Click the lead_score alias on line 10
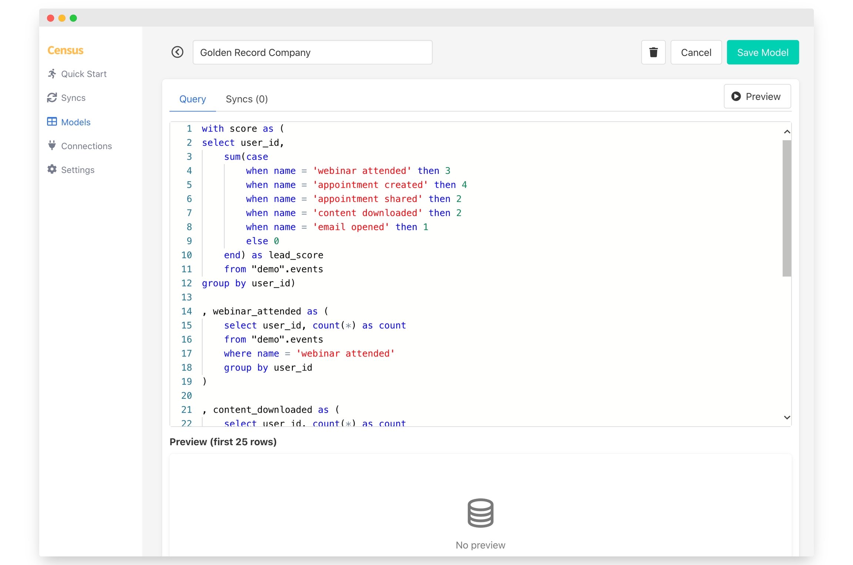 296,255
